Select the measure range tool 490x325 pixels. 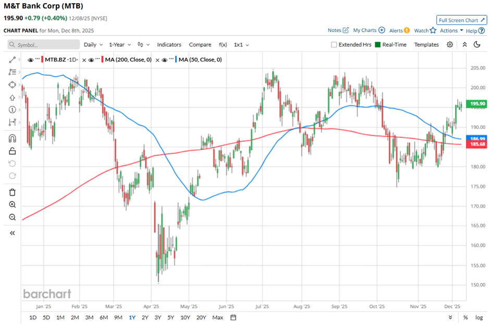click(x=12, y=122)
